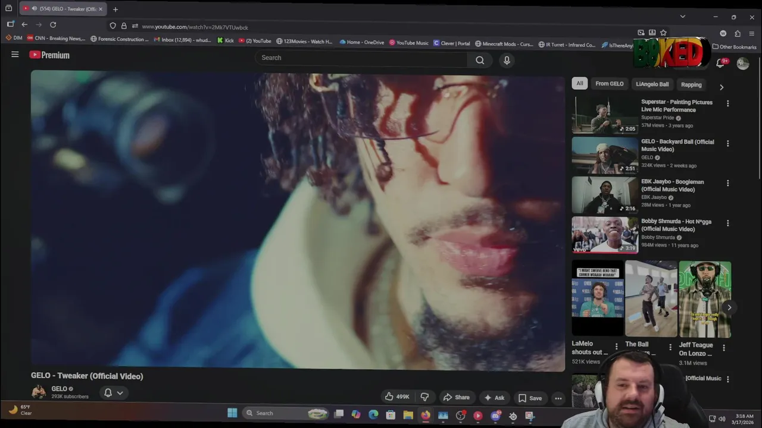Open Microsoft Edge from the taskbar

point(373,414)
